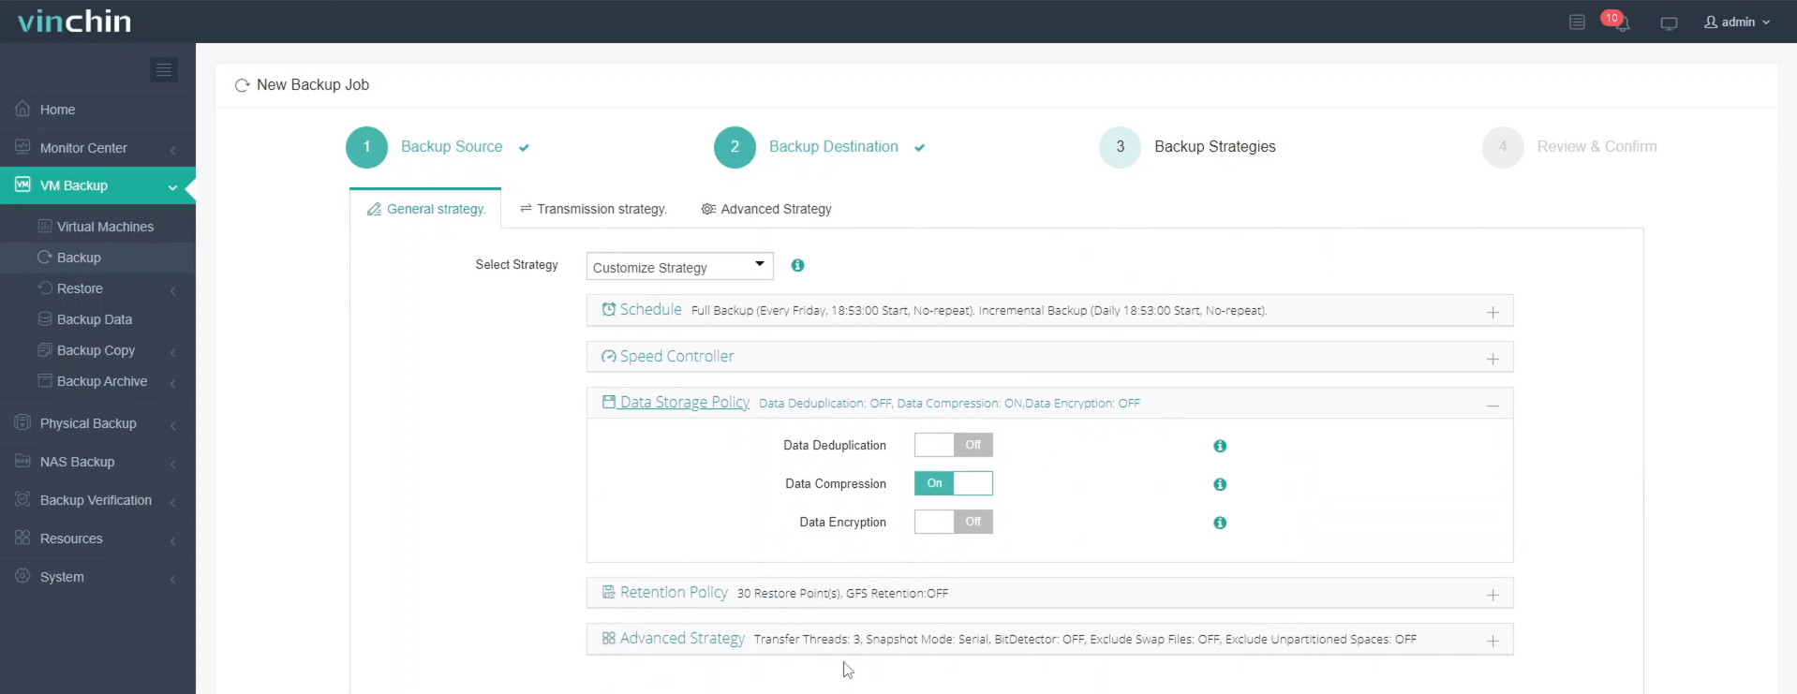The width and height of the screenshot is (1797, 694).
Task: Click info icon next to Select Strategy
Action: click(x=797, y=265)
